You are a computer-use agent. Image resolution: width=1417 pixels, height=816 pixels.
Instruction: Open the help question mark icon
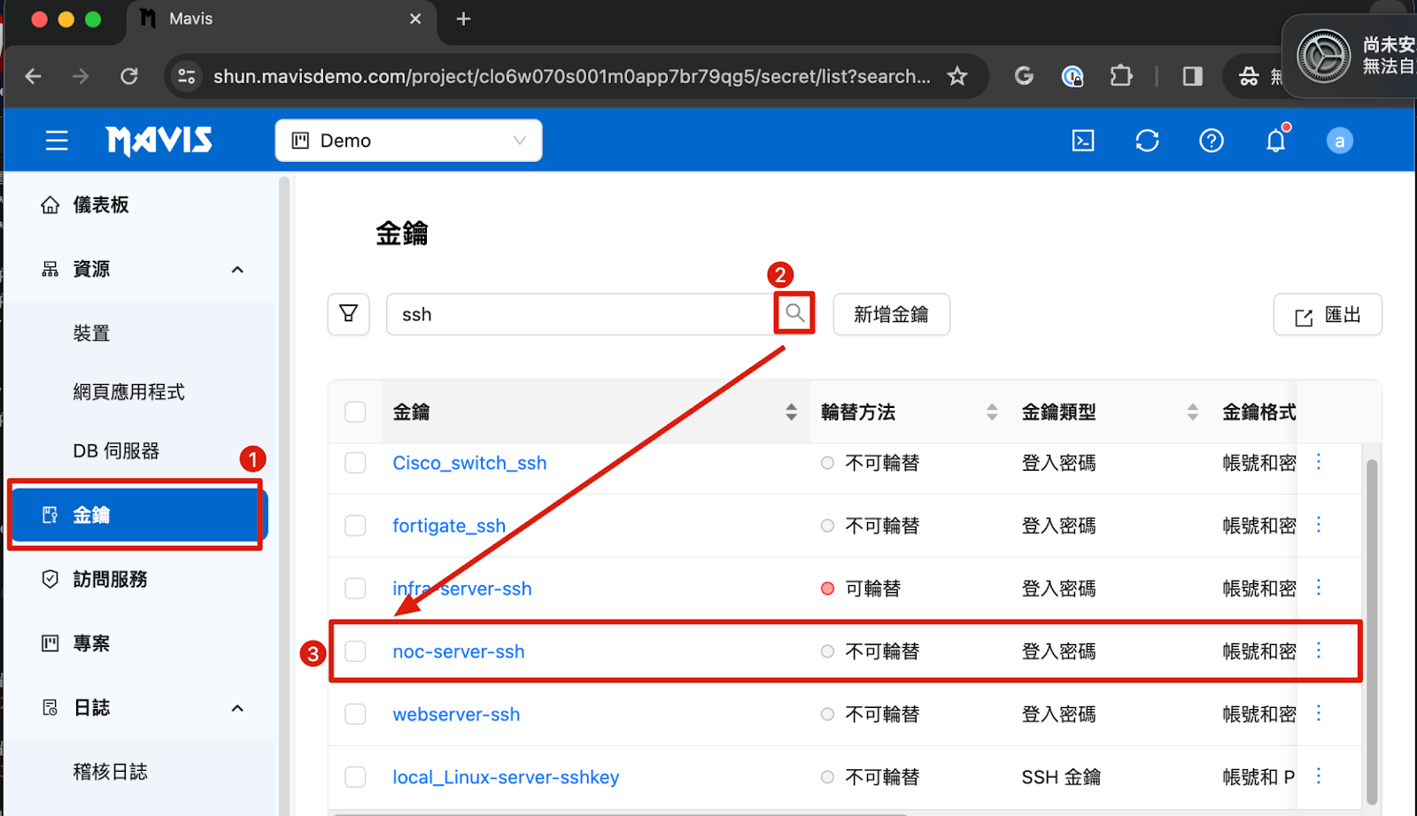1211,141
